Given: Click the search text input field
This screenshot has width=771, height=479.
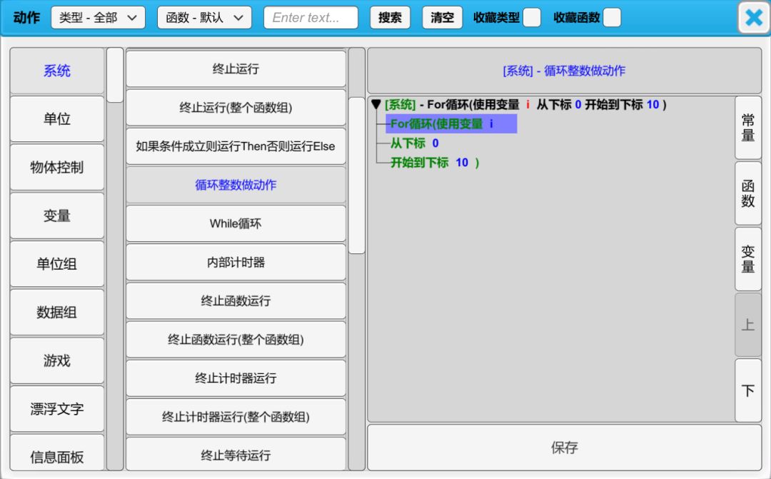Looking at the screenshot, I should 311,18.
